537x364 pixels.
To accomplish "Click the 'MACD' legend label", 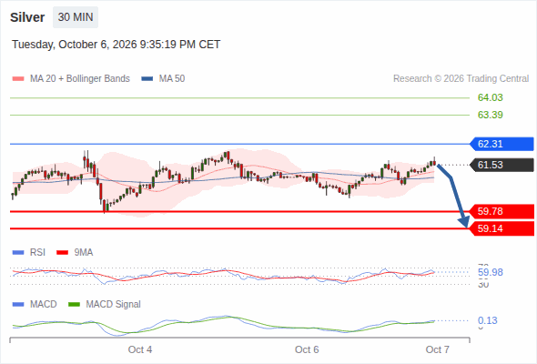I will (43, 304).
